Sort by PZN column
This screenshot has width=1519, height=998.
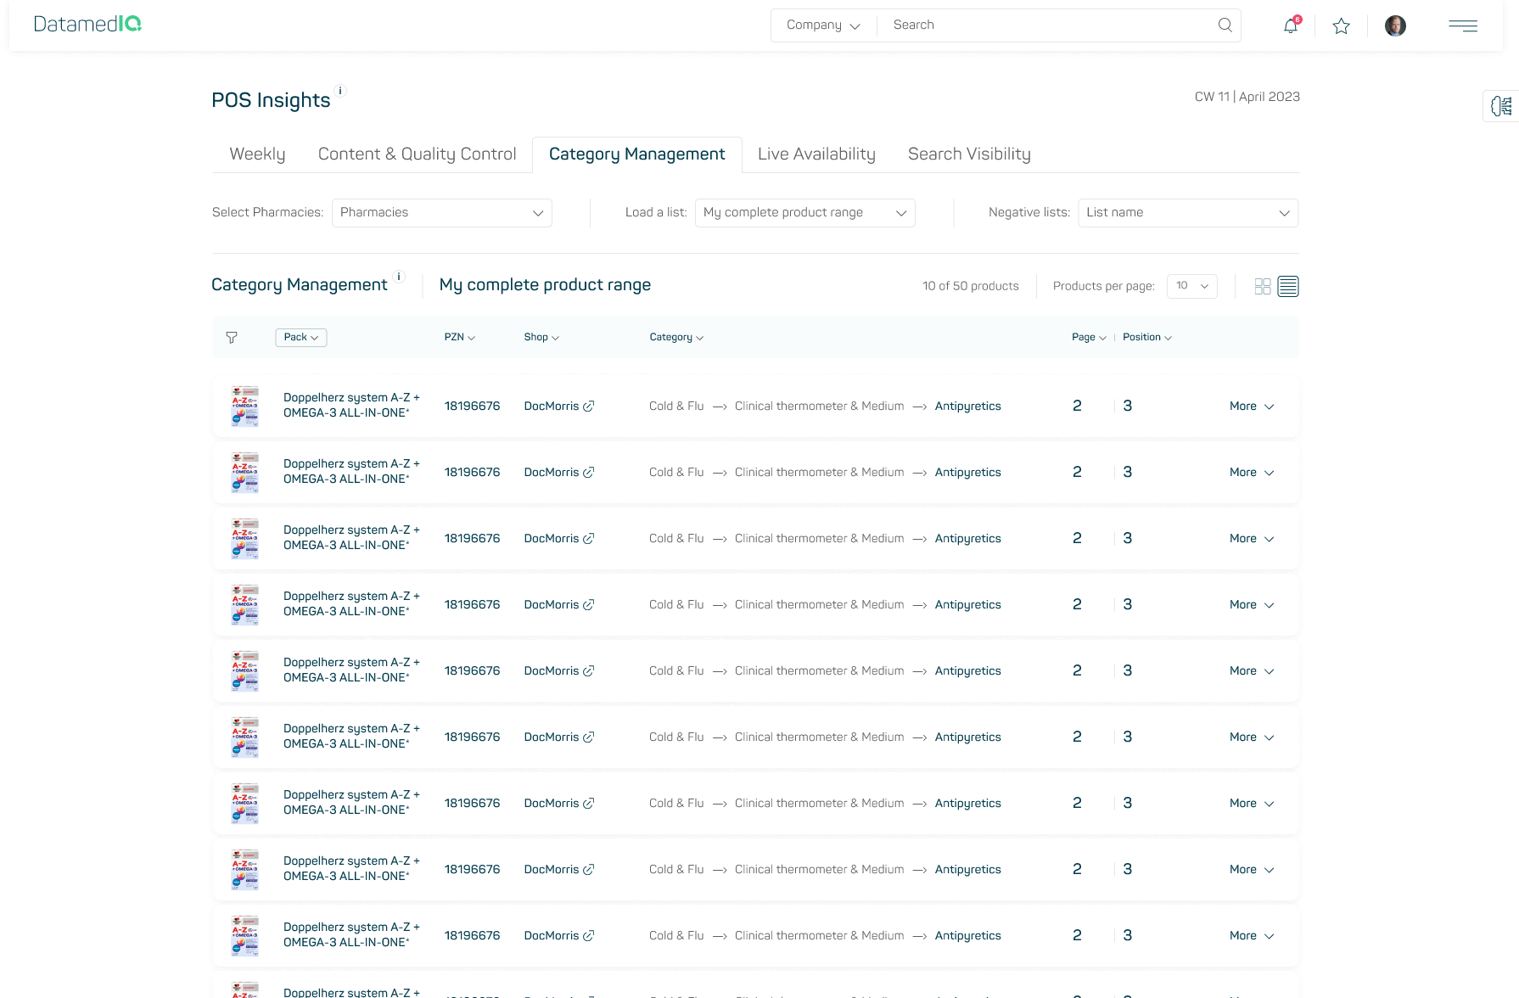460,338
